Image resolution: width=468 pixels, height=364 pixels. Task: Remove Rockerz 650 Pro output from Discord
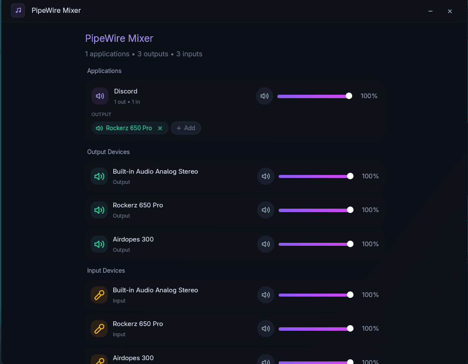pos(160,128)
